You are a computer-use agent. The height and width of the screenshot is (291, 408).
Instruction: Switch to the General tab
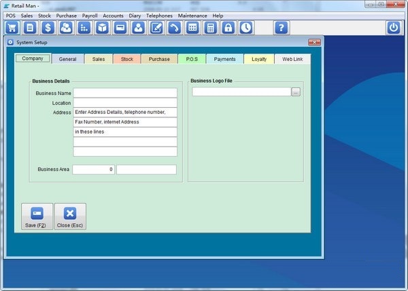pyautogui.click(x=67, y=59)
